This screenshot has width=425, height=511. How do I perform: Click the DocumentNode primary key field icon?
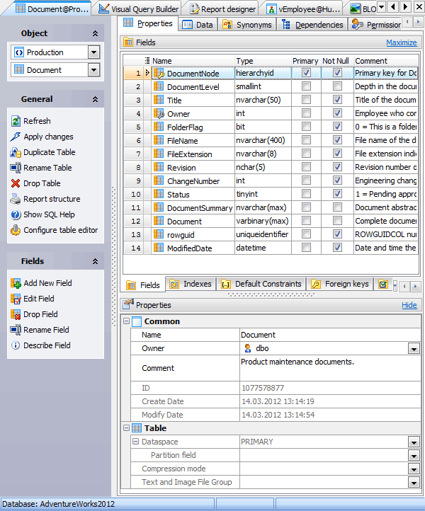click(159, 74)
